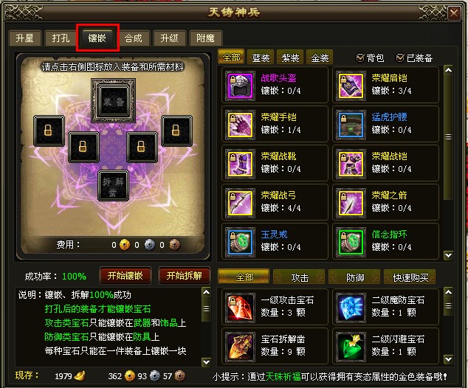Select the 猛虎护腰 belt icon

coord(351,125)
